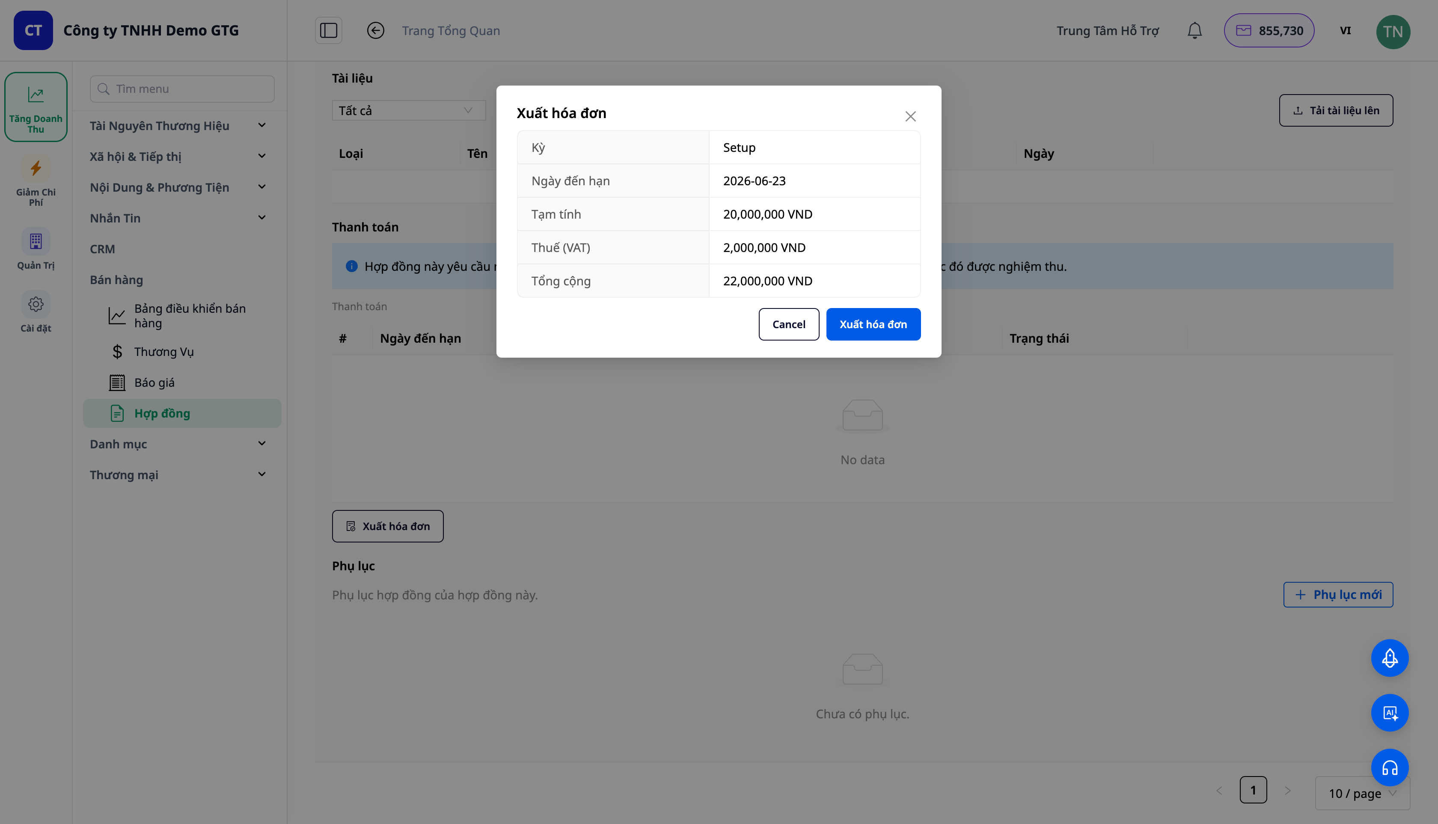
Task: Switch language via VI
Action: [1345, 30]
